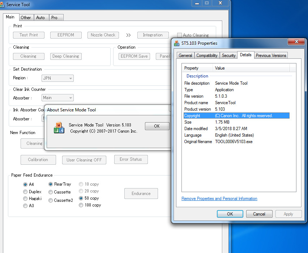308x253 pixels.
Task: Confirm OK in About Service Mode Tool
Action: coord(157,126)
